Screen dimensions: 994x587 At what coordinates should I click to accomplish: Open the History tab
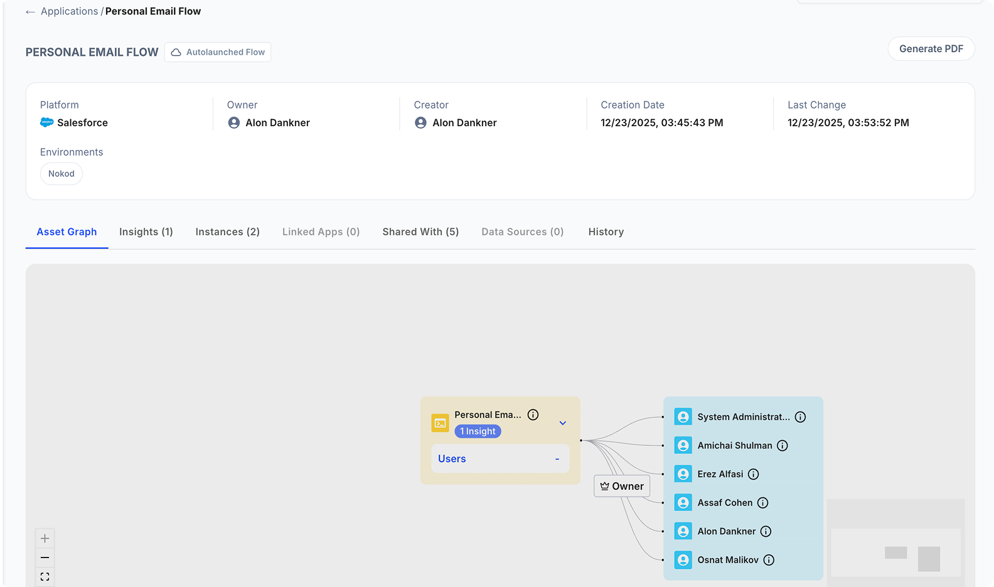[606, 232]
